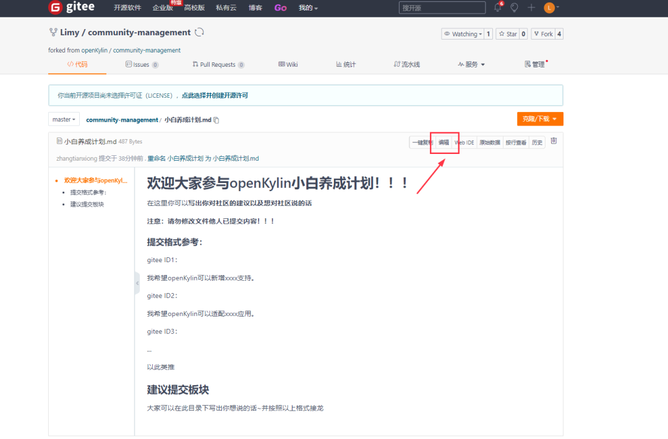Expand the 克隆/下载 dropdown button
The height and width of the screenshot is (439, 668).
tap(540, 119)
